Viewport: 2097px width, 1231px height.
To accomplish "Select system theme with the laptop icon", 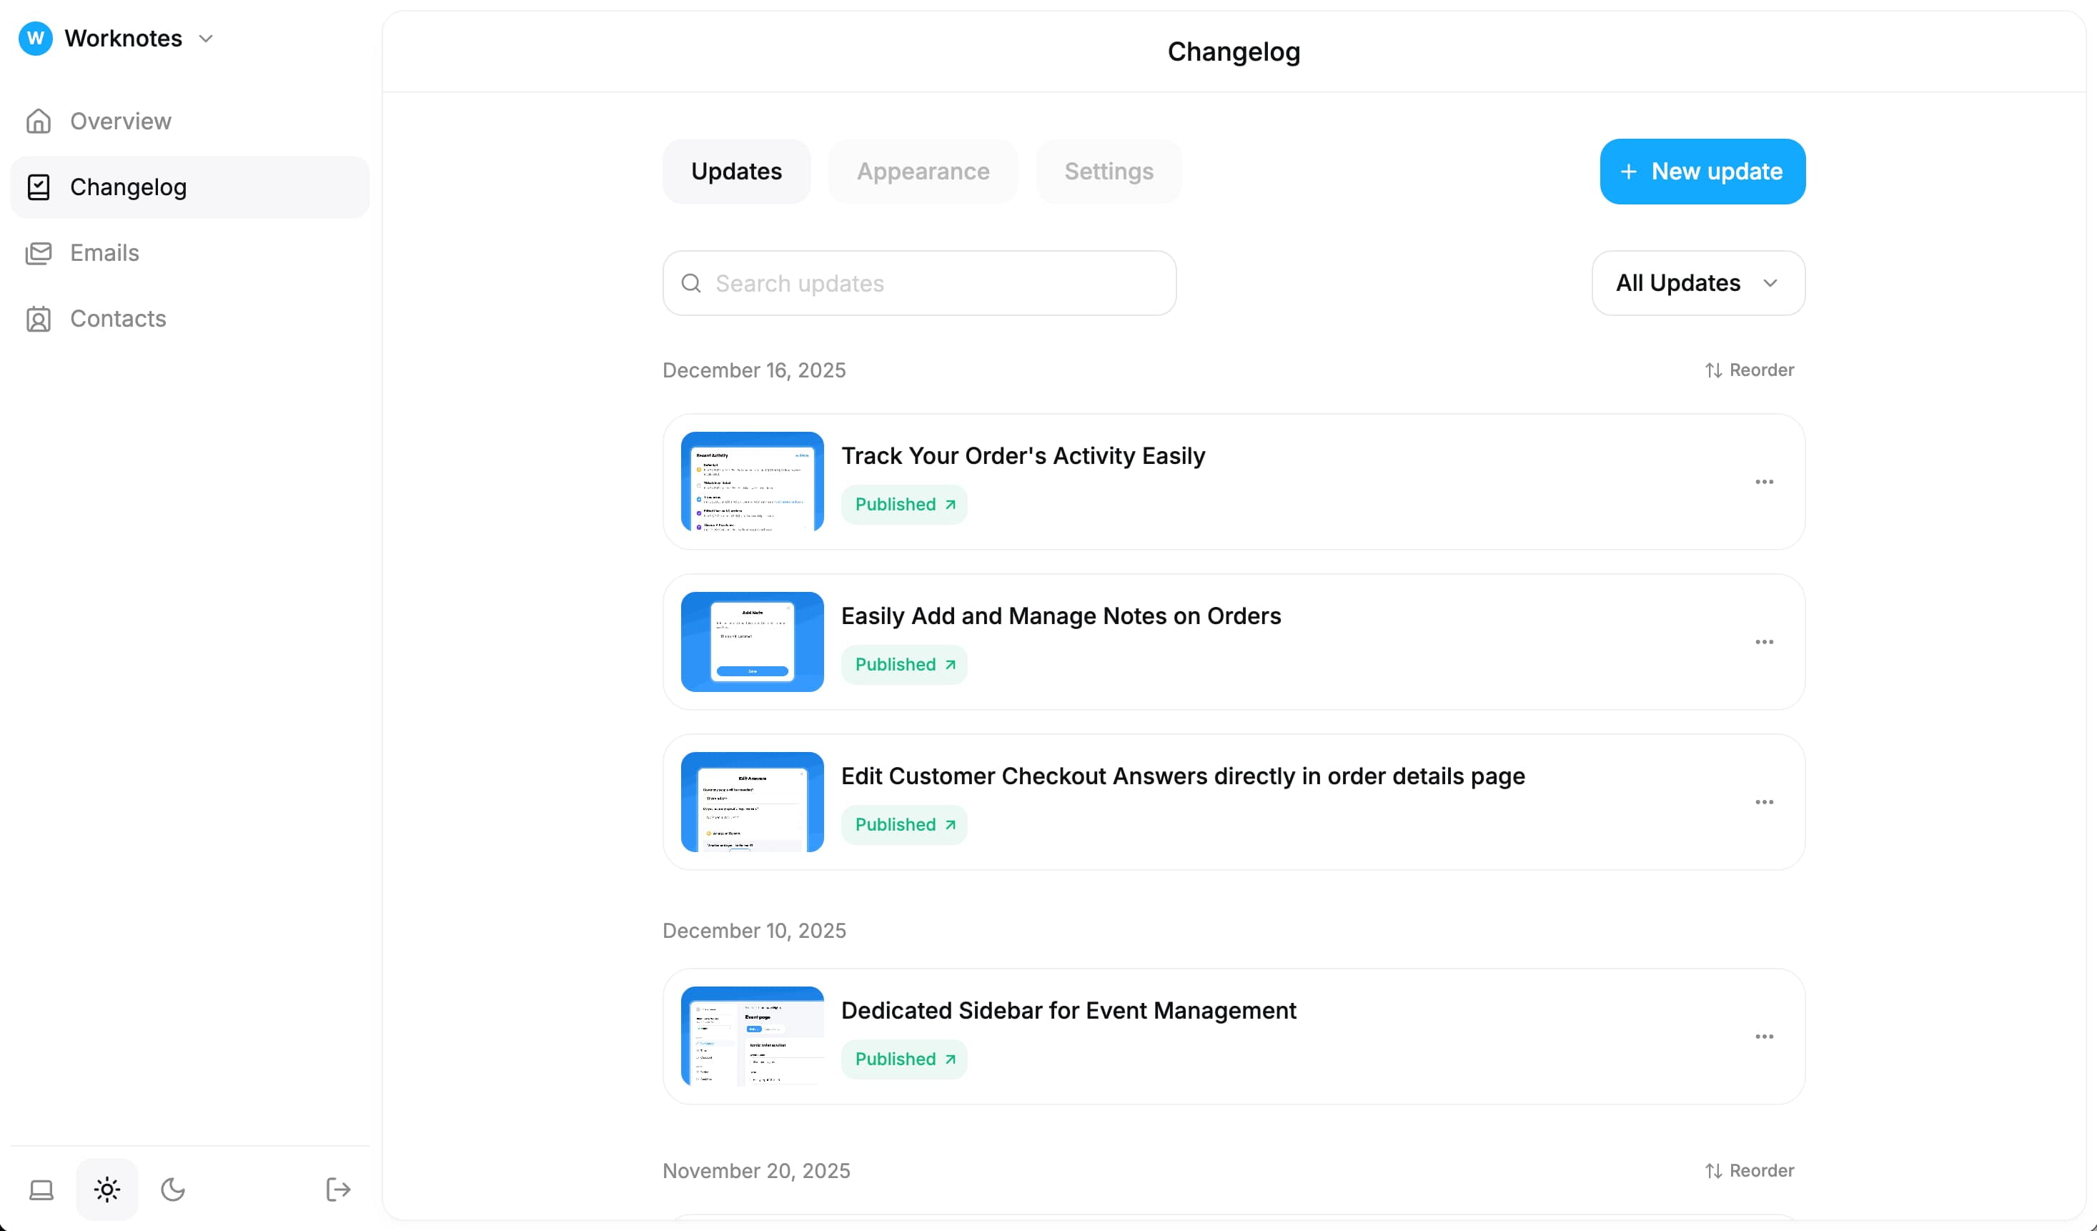I will pyautogui.click(x=40, y=1189).
